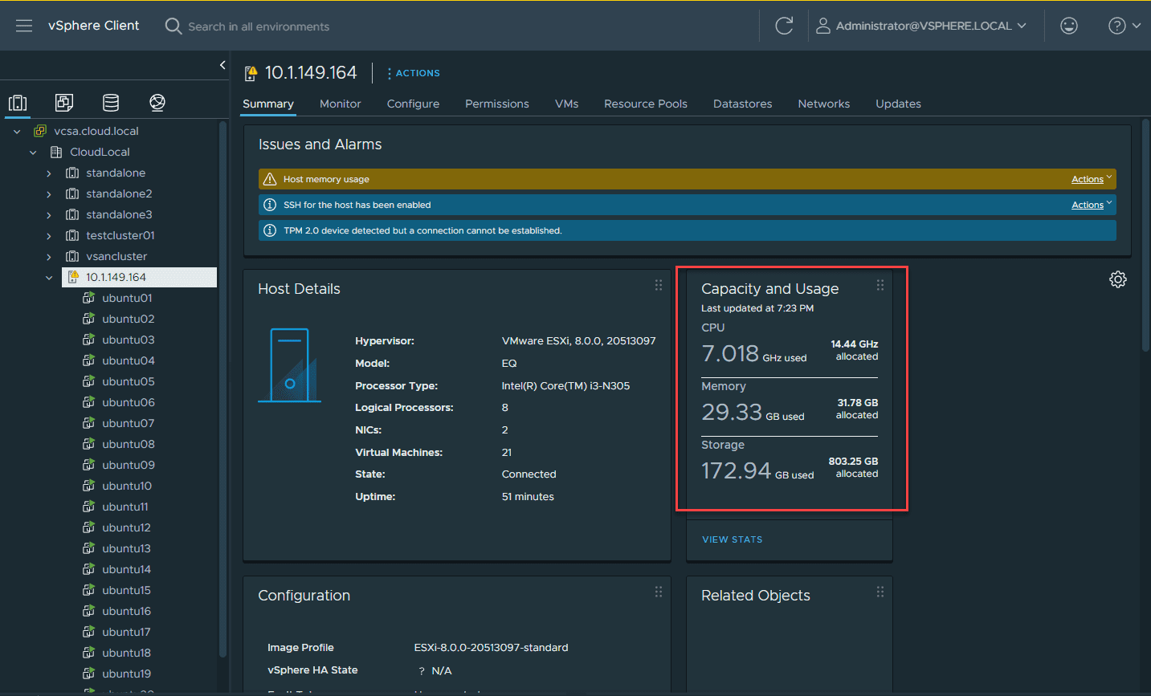Open the feedback smiley icon

coord(1068,26)
